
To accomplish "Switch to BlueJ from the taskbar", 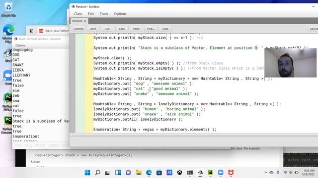I will (200, 173).
